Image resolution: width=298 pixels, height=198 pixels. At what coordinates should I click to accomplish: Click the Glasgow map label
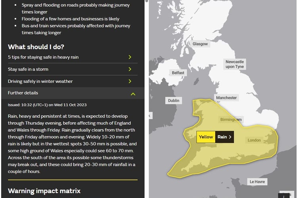200,44
